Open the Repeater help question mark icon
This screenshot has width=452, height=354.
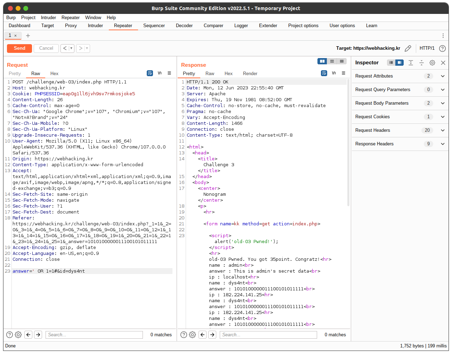pos(442,48)
